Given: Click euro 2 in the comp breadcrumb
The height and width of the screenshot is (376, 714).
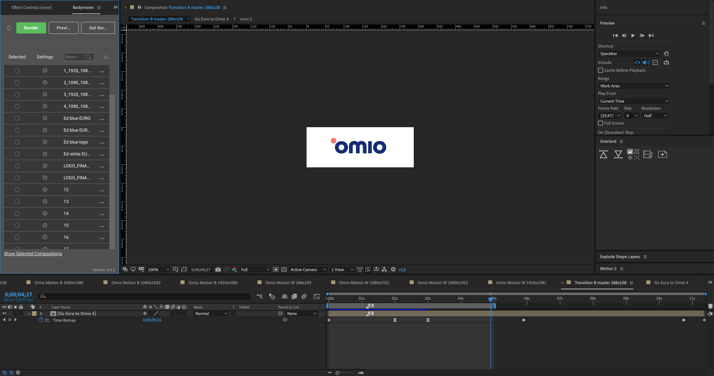Looking at the screenshot, I should pos(246,19).
